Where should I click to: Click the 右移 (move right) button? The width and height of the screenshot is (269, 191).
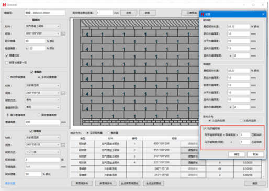point(147,13)
